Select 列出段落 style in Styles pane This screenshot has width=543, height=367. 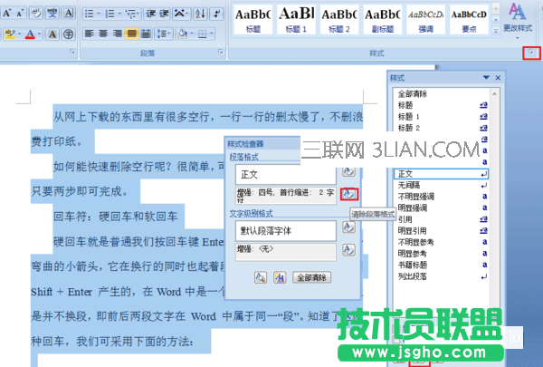[x=442, y=276]
